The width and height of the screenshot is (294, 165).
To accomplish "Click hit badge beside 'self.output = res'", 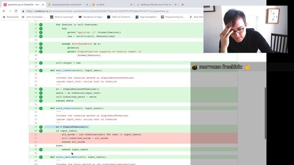I will pyautogui.click(x=41, y=63).
